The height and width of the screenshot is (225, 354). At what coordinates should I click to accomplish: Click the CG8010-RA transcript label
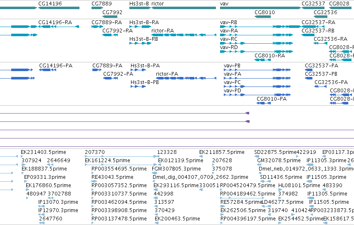pos(270,56)
